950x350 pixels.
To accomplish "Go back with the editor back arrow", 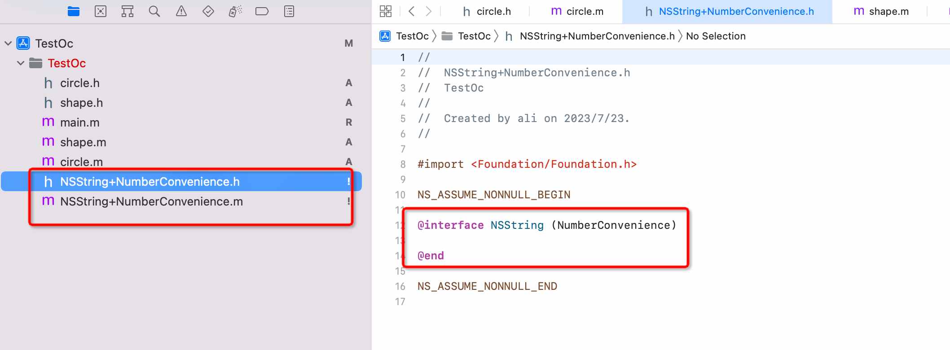I will [411, 11].
